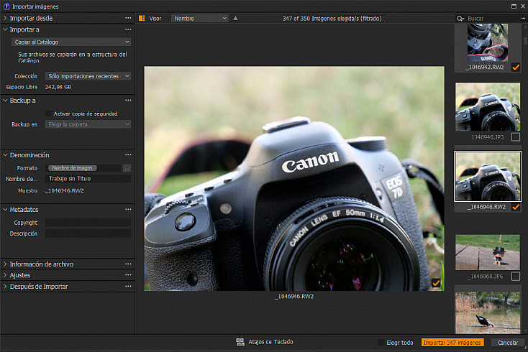Image resolution: width=528 pixels, height=352 pixels.
Task: Expand the Después de Importar section
Action: pyautogui.click(x=5, y=287)
